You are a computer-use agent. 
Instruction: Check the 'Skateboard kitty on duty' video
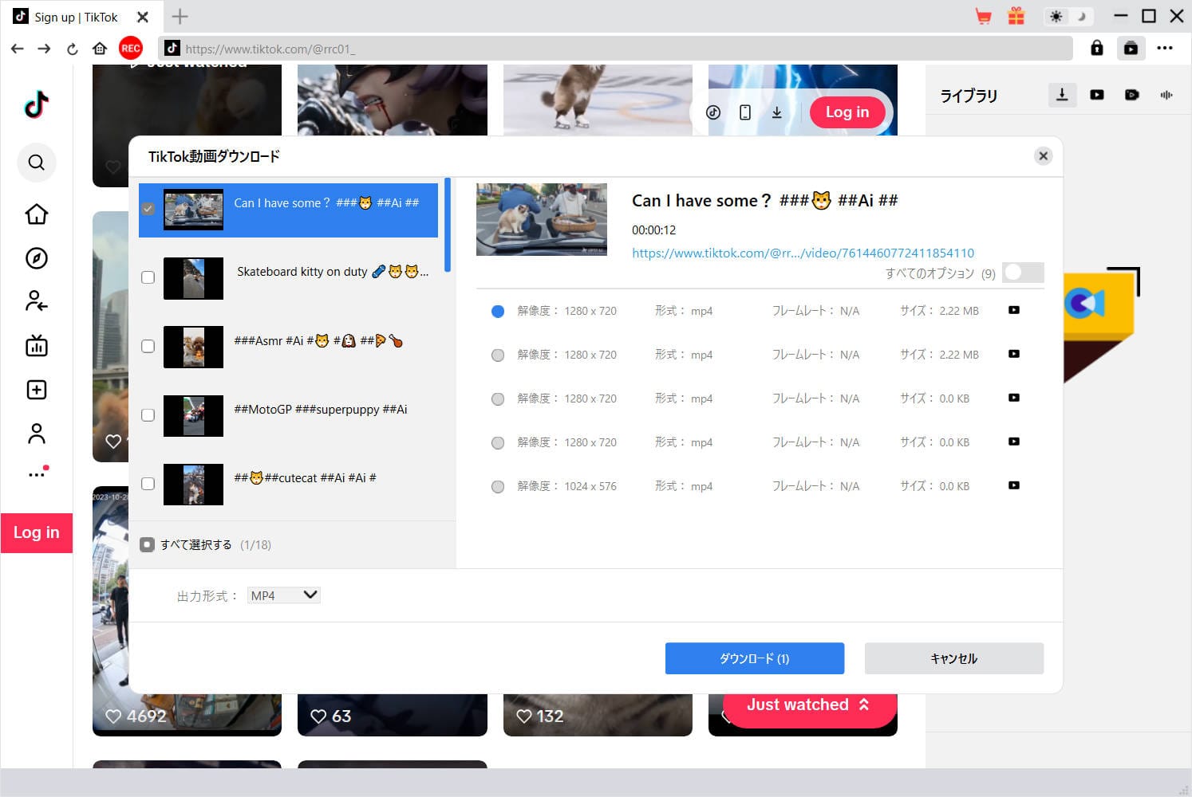(148, 277)
